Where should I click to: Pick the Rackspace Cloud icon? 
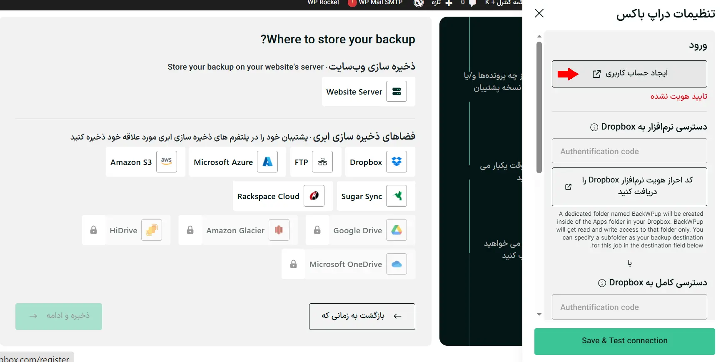tap(314, 196)
